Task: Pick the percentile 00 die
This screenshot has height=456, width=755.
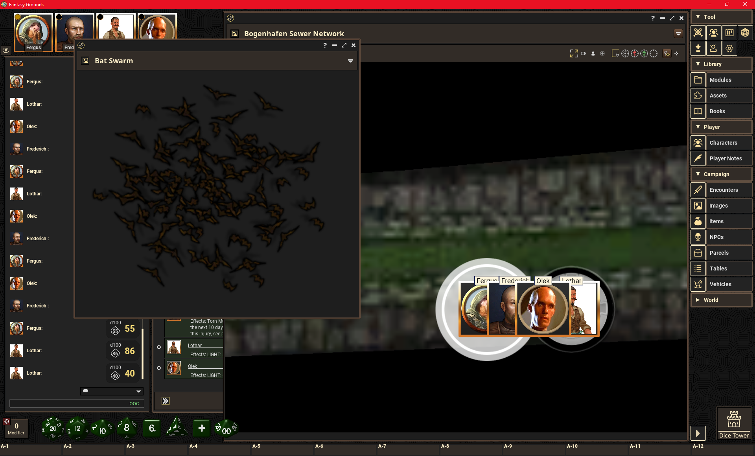Action: pyautogui.click(x=226, y=428)
